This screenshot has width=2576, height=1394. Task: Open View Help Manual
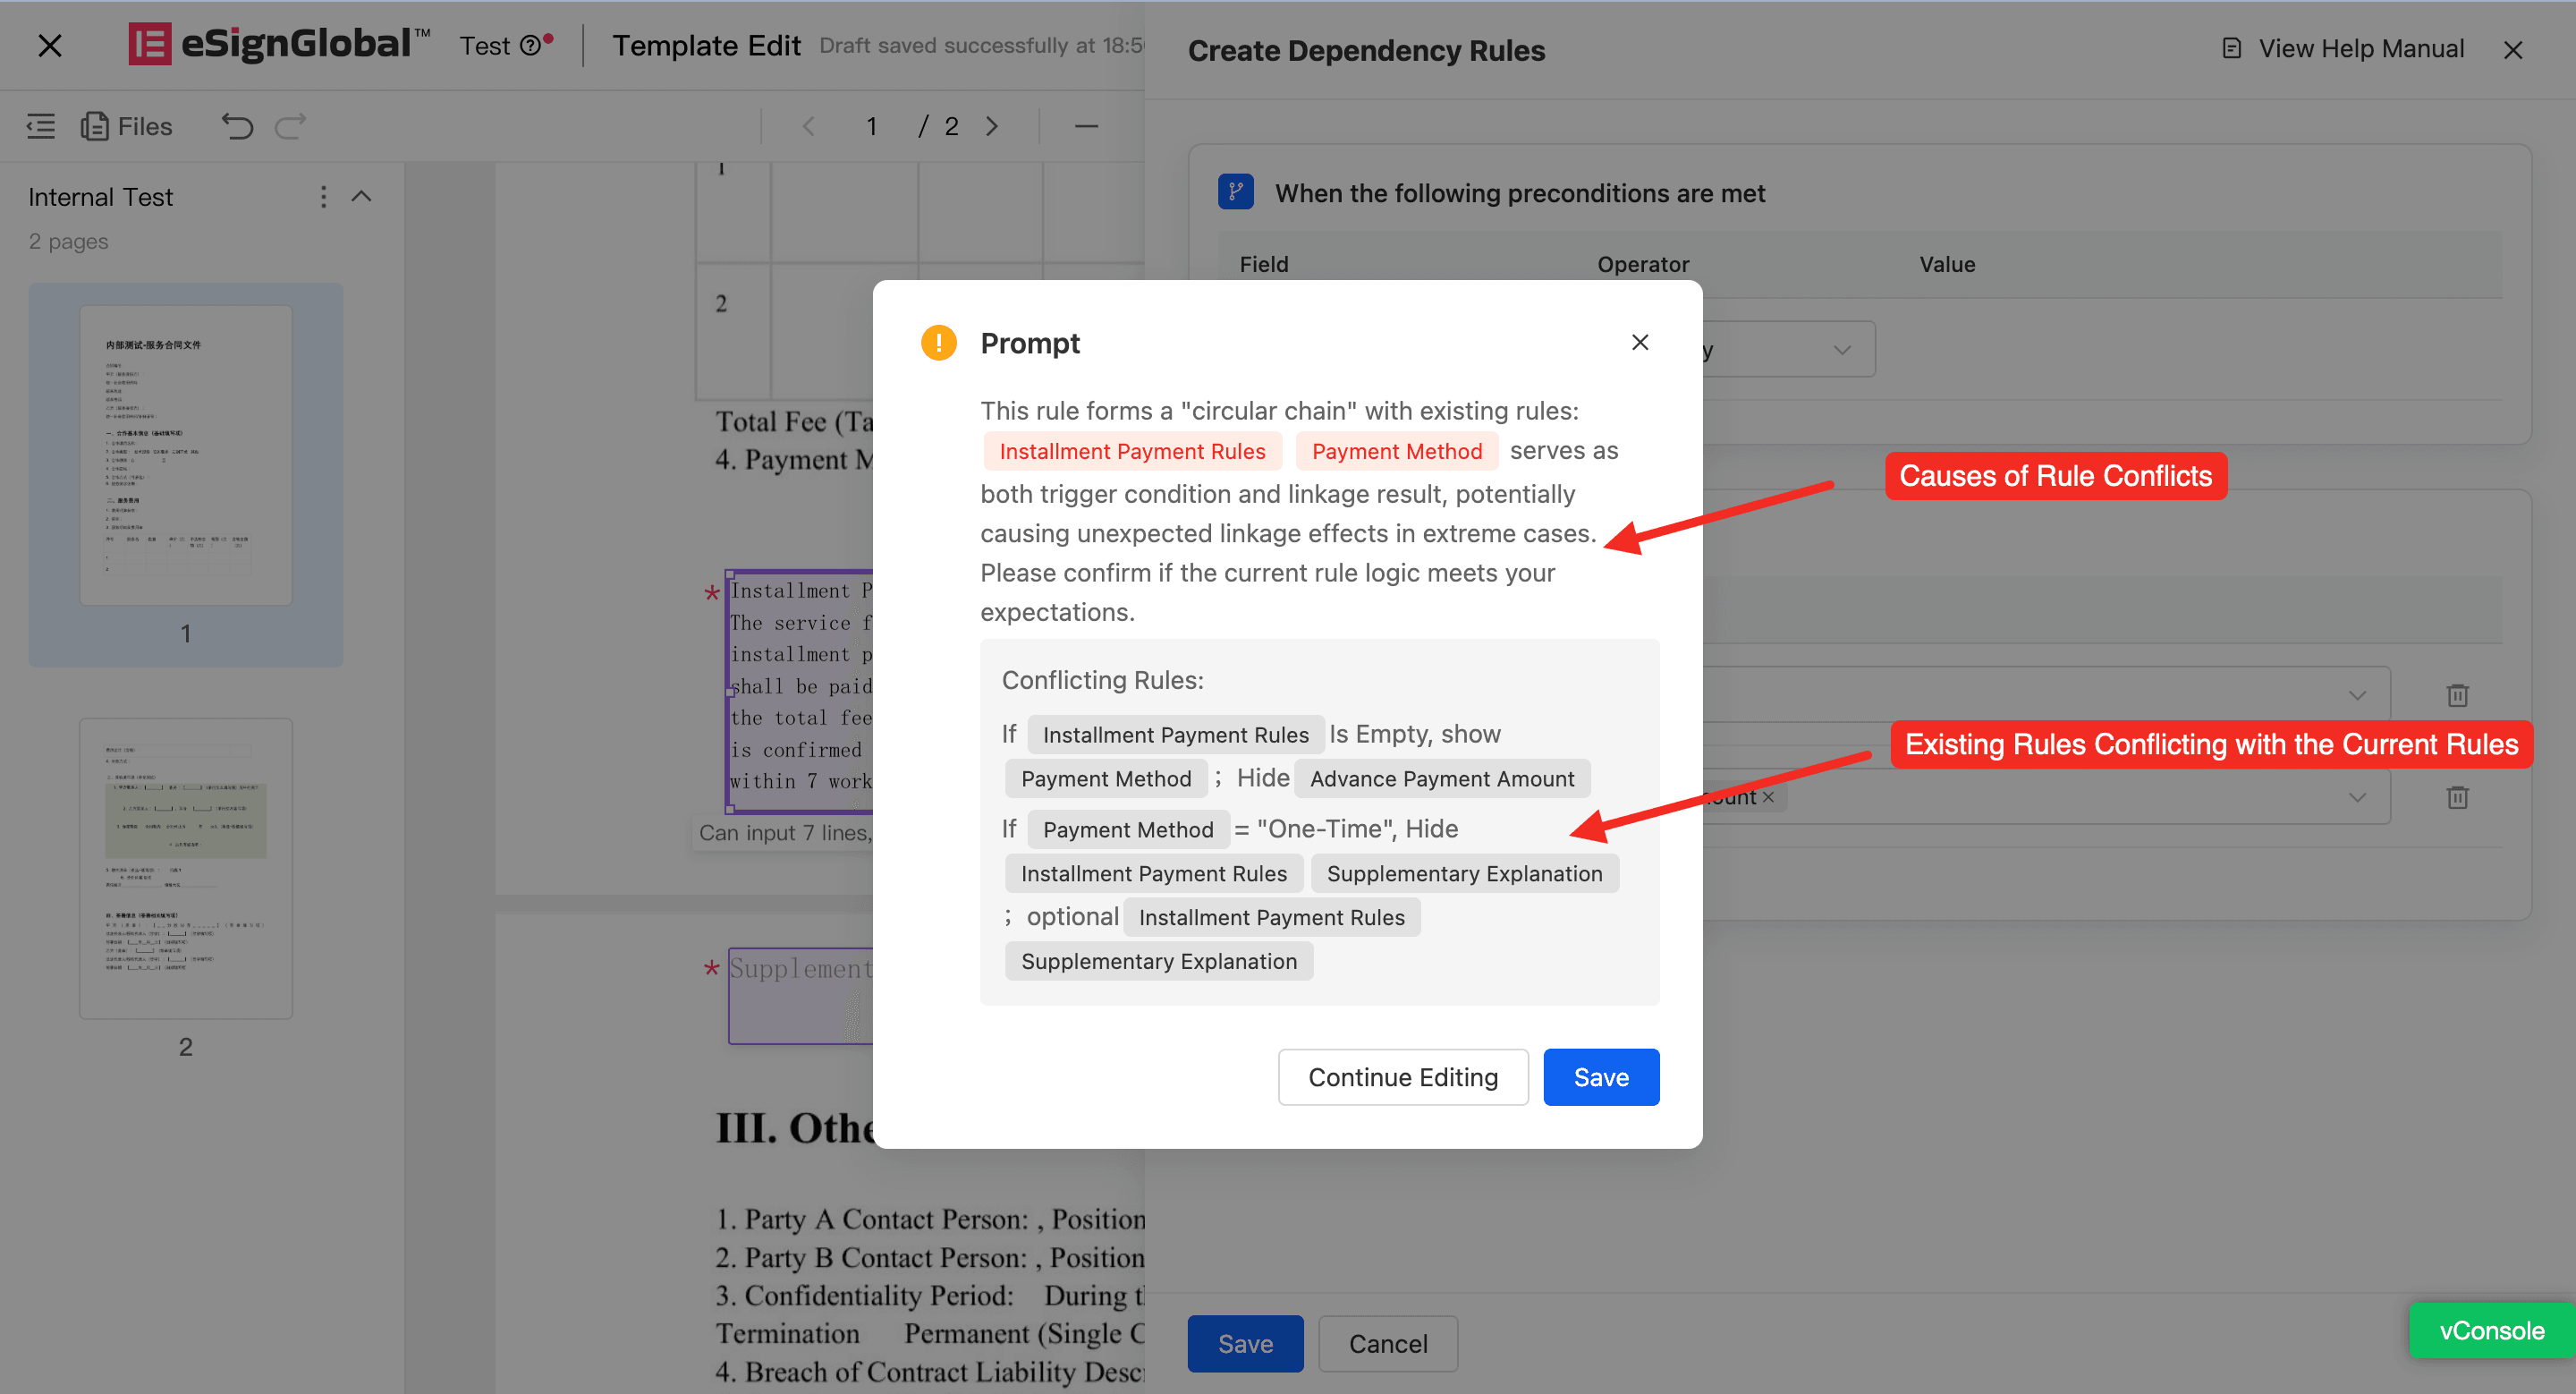2342,49
